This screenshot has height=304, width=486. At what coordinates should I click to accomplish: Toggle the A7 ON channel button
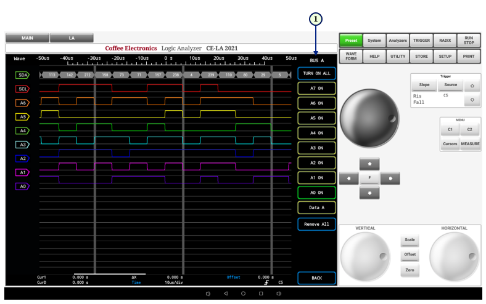coord(316,88)
